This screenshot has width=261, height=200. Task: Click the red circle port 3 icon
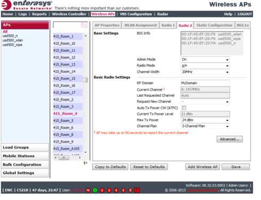109,190
